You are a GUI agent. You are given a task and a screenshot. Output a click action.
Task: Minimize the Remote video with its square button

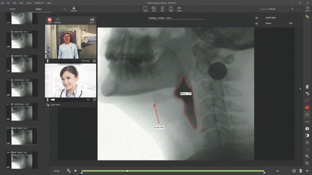[x=94, y=61]
